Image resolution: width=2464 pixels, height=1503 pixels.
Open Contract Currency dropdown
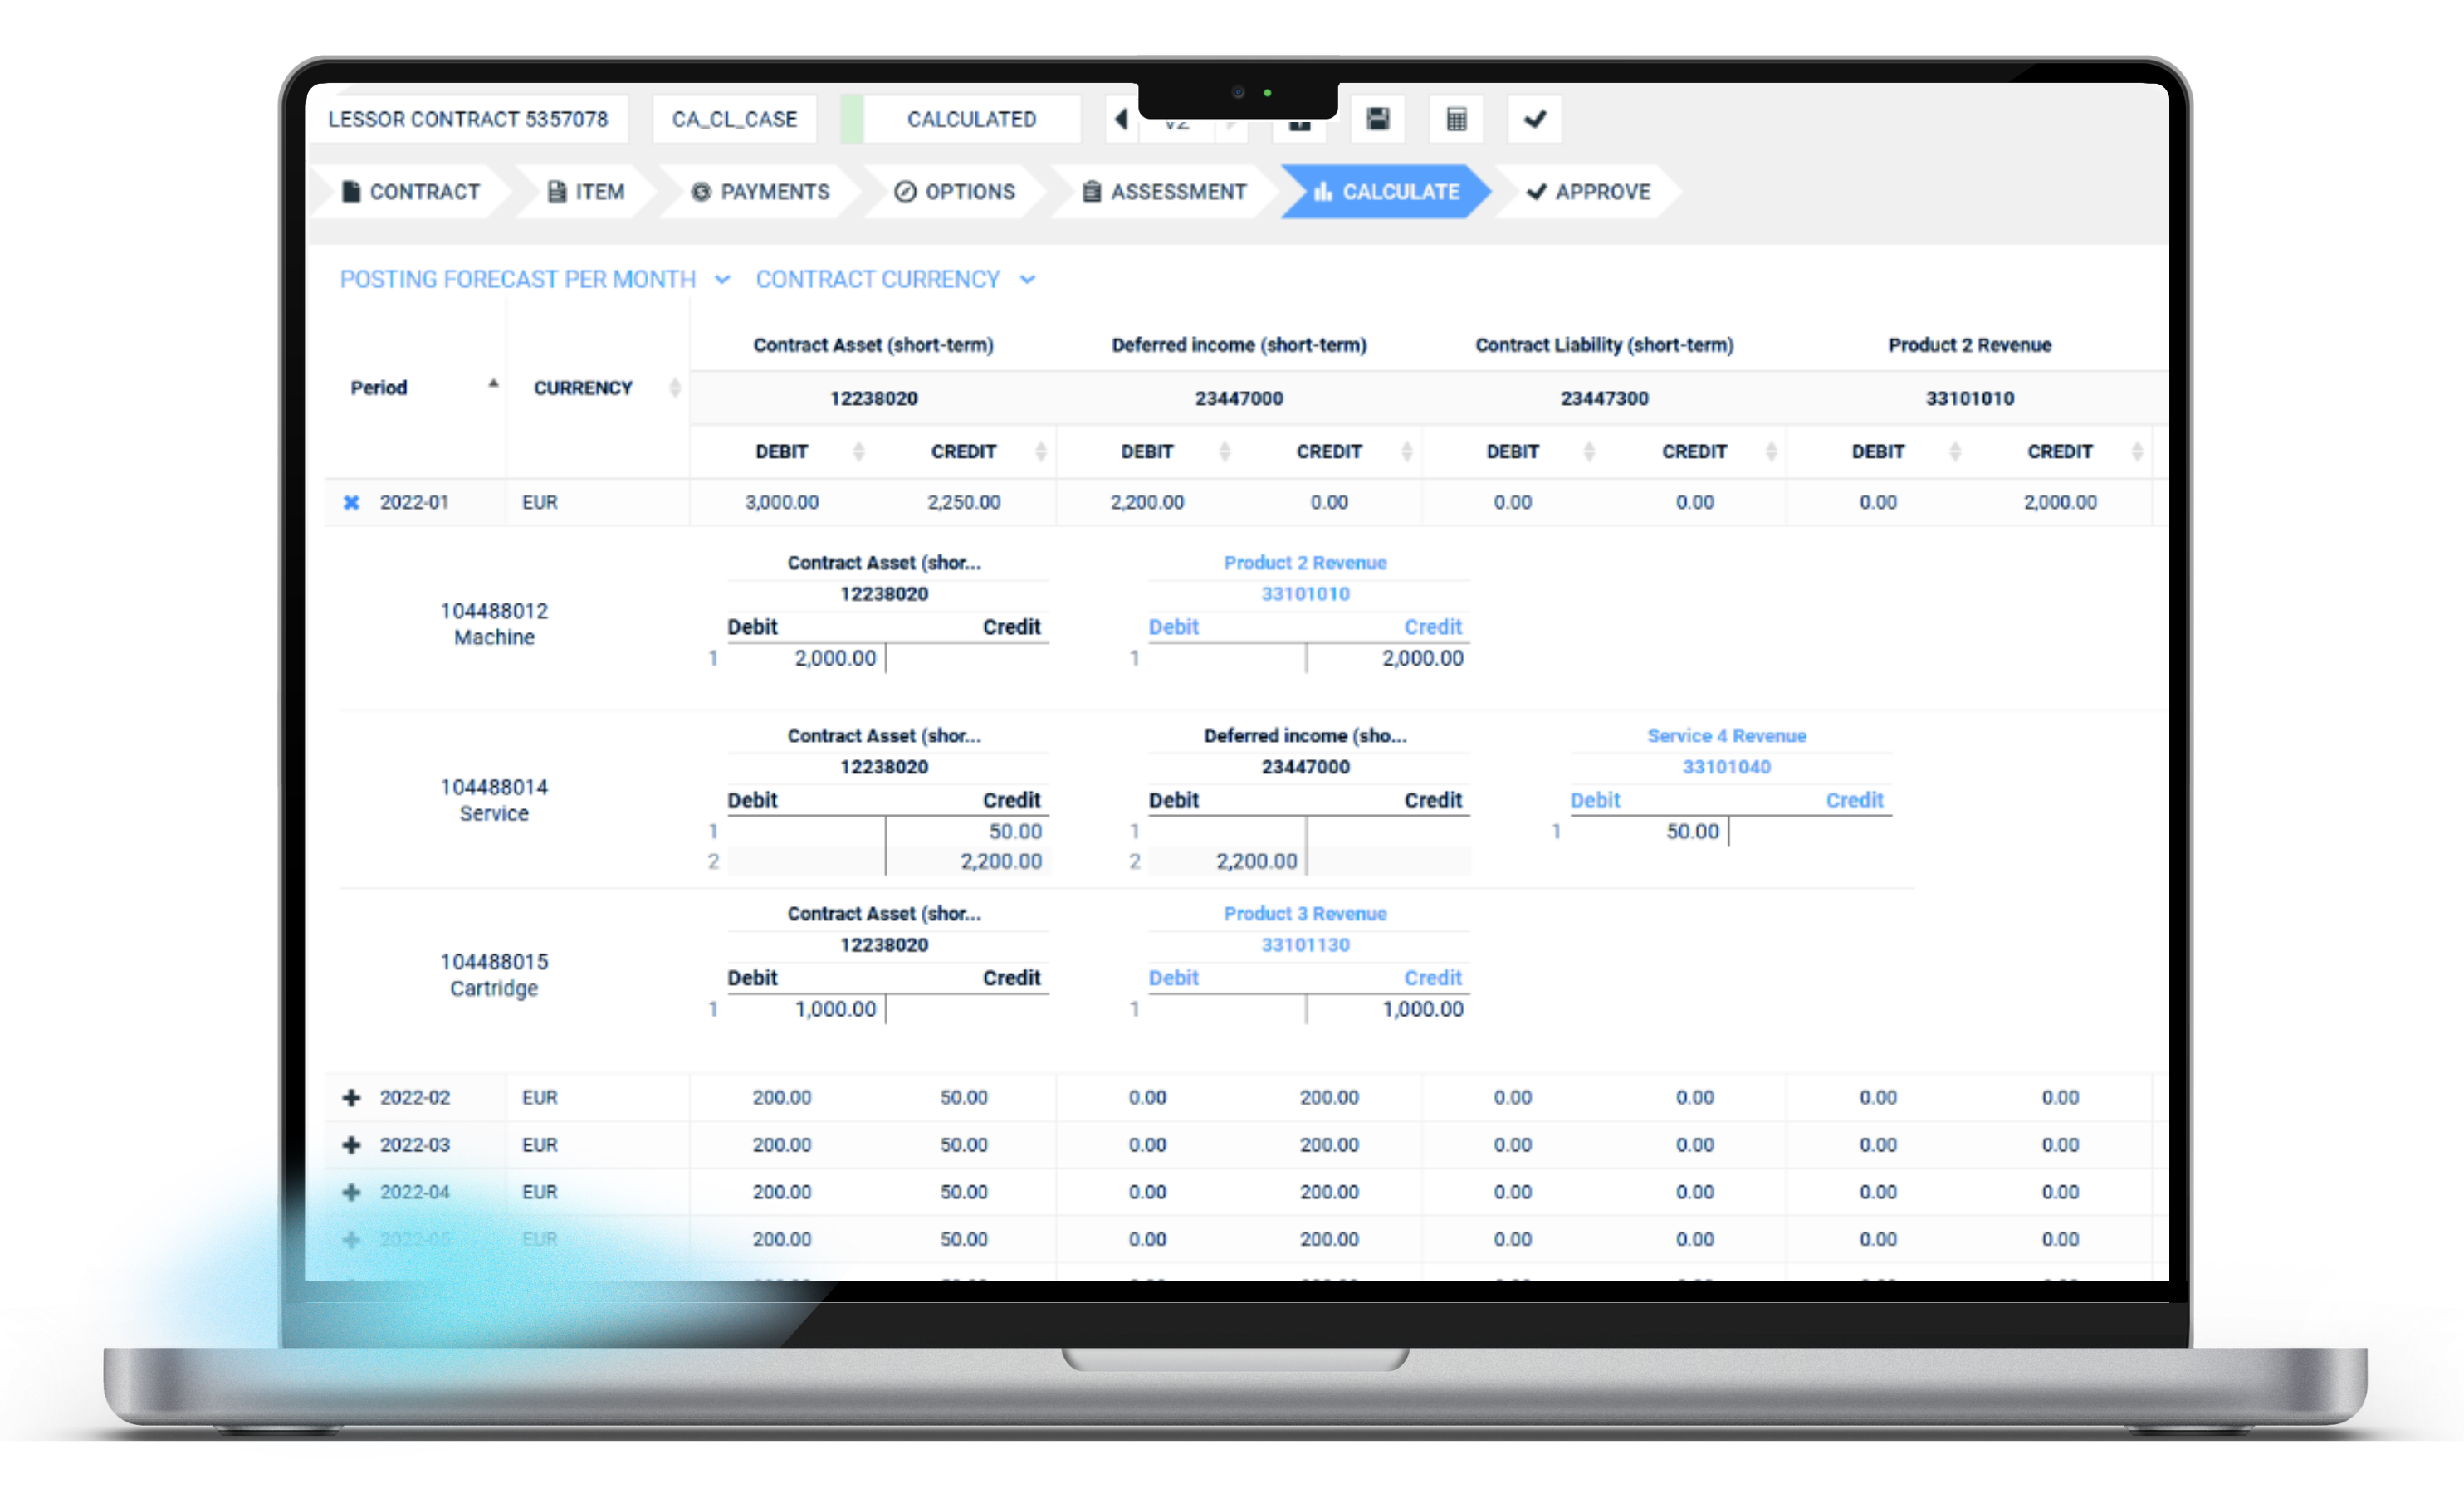pyautogui.click(x=895, y=279)
